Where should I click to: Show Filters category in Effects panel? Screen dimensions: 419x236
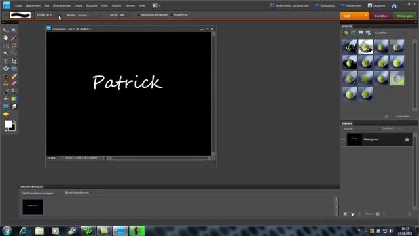tap(346, 33)
